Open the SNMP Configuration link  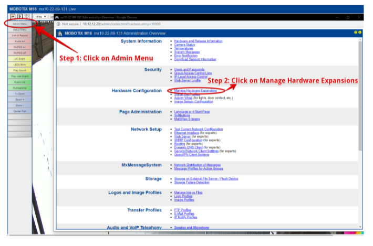pyautogui.click(x=188, y=140)
